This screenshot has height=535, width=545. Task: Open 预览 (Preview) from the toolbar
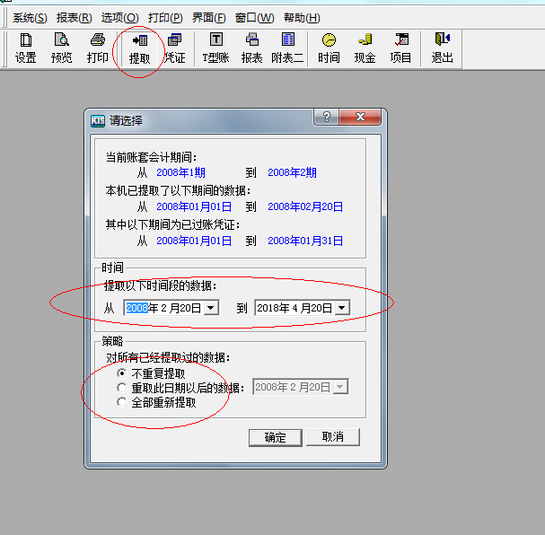click(61, 48)
